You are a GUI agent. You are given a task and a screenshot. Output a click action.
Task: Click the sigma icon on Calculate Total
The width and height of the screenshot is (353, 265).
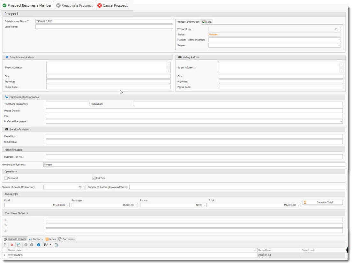pyautogui.click(x=305, y=202)
